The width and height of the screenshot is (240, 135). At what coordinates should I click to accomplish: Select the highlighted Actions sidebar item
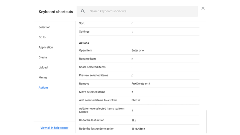[x=43, y=87]
